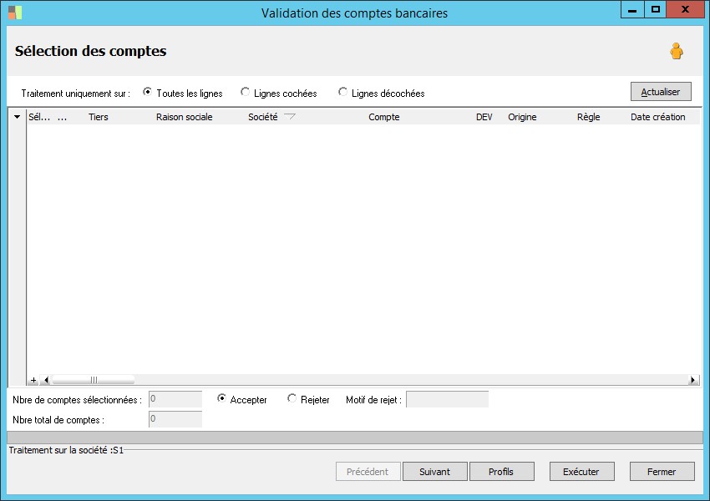Click the Précédent button
710x501 pixels.
coord(368,472)
